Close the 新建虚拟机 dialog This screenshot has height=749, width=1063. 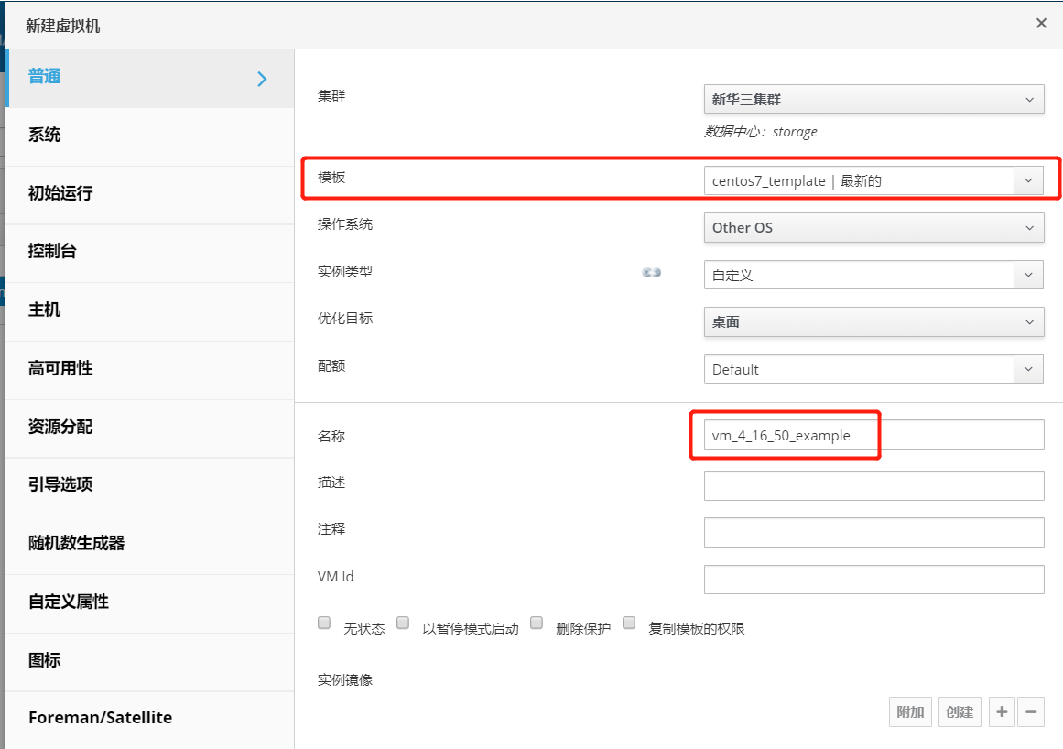(x=1041, y=24)
